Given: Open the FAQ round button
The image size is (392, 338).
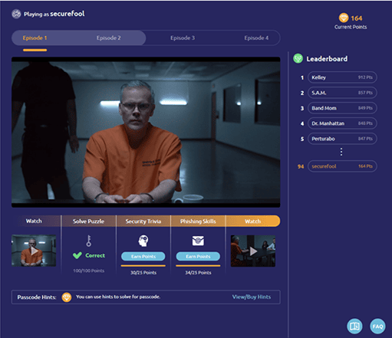Looking at the screenshot, I should click(x=377, y=327).
